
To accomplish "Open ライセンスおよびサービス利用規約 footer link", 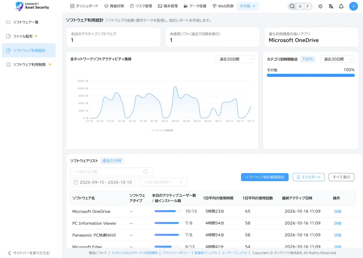I will (x=134, y=253).
